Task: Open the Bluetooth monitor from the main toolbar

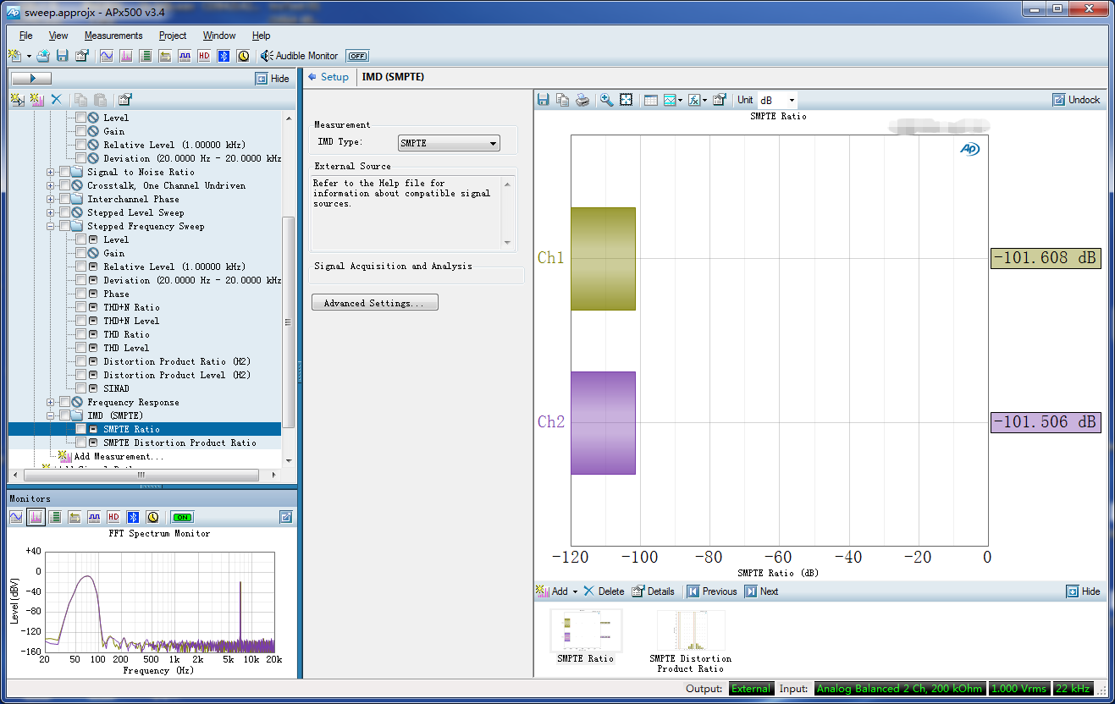Action: (224, 56)
